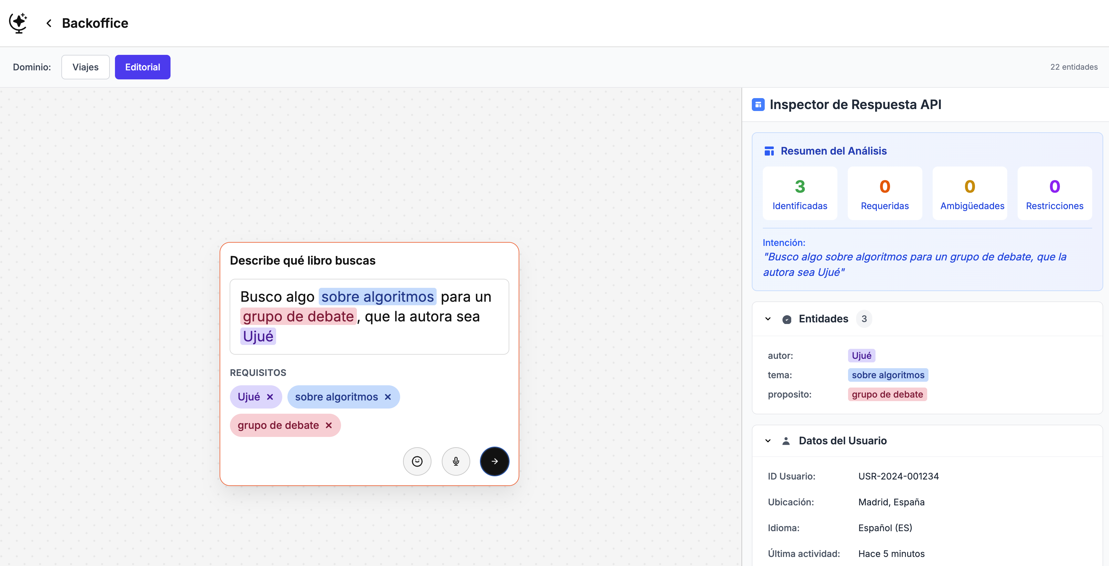Click the Inspector de Respuesta API icon
Viewport: 1109px width, 566px height.
[x=758, y=105]
